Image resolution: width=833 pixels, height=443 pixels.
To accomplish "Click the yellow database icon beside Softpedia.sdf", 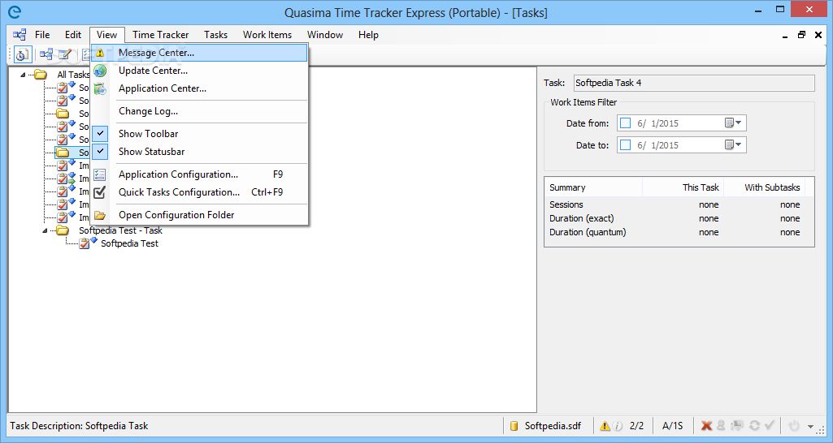I will 514,426.
